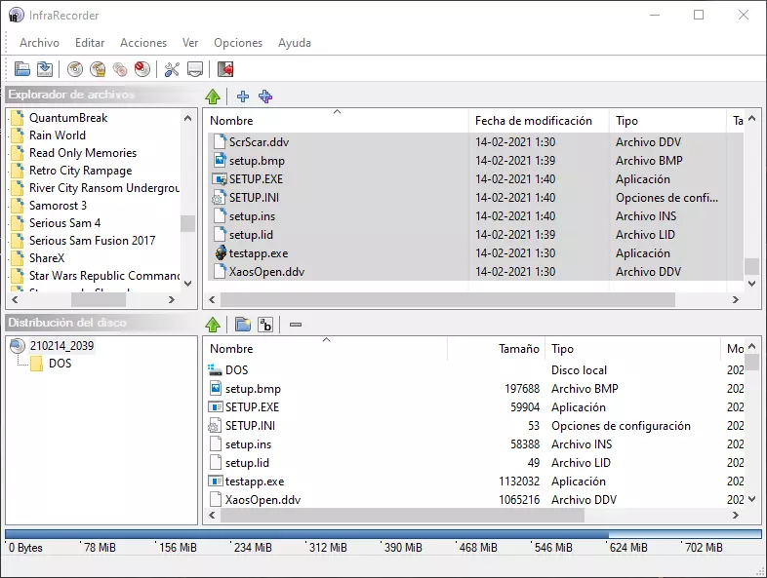Viewport: 767px width, 578px height.
Task: Go up one level in the file explorer pane
Action: point(213,96)
